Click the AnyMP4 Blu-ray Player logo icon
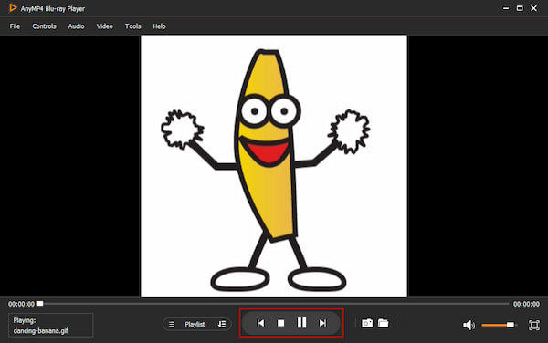 pyautogui.click(x=13, y=8)
